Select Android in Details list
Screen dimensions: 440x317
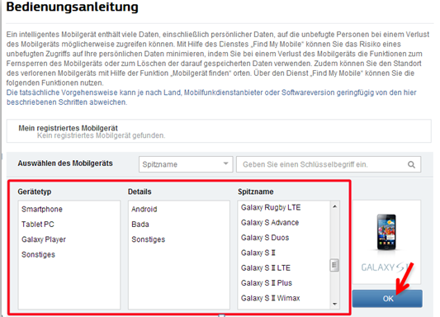(x=144, y=210)
